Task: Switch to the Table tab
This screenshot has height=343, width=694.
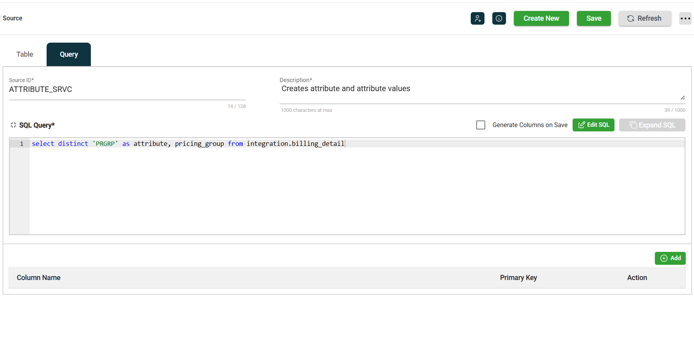Action: (x=25, y=54)
